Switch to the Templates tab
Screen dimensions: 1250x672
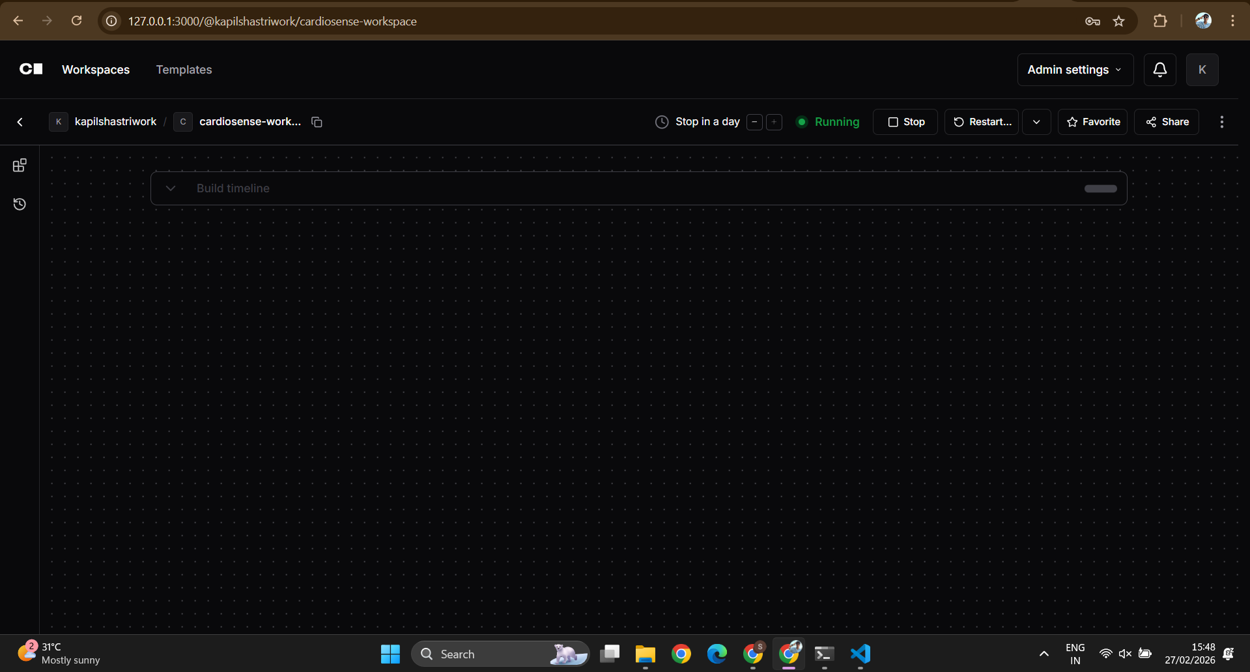point(184,70)
